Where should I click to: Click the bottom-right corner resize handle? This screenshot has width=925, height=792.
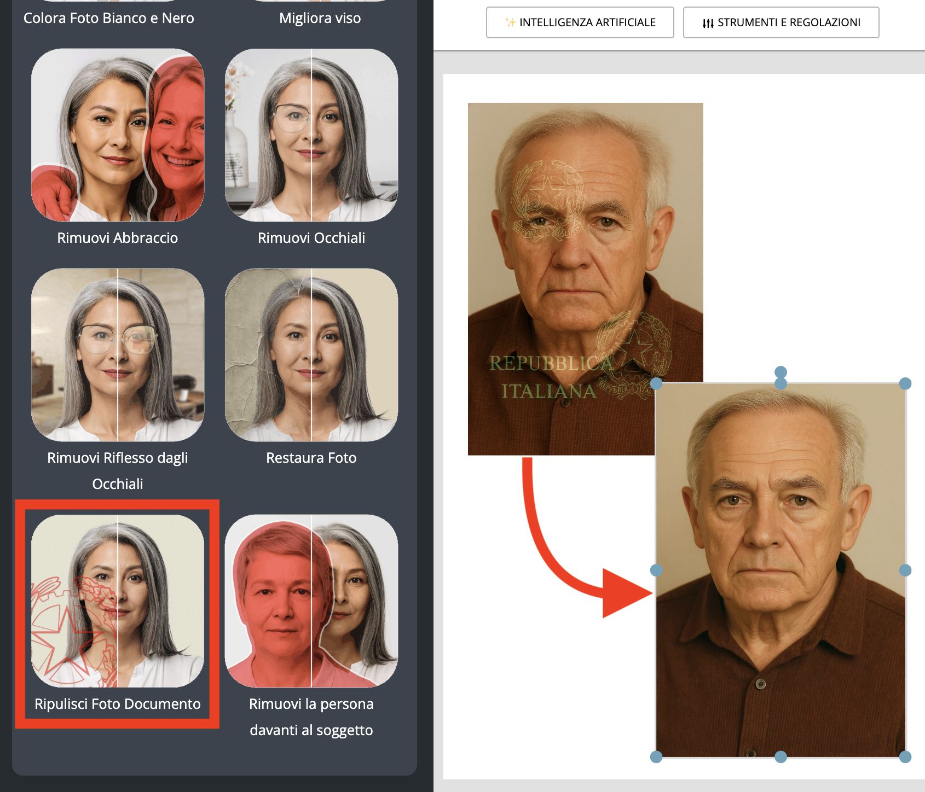point(905,757)
